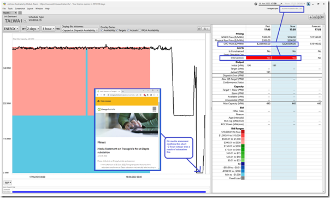The height and width of the screenshot is (198, 330).
Task: Open the Tools menu
Action: [10, 9]
